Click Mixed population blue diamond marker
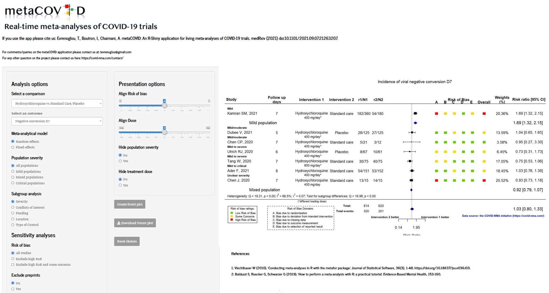Screen dimensions: 549x293 click(x=411, y=190)
